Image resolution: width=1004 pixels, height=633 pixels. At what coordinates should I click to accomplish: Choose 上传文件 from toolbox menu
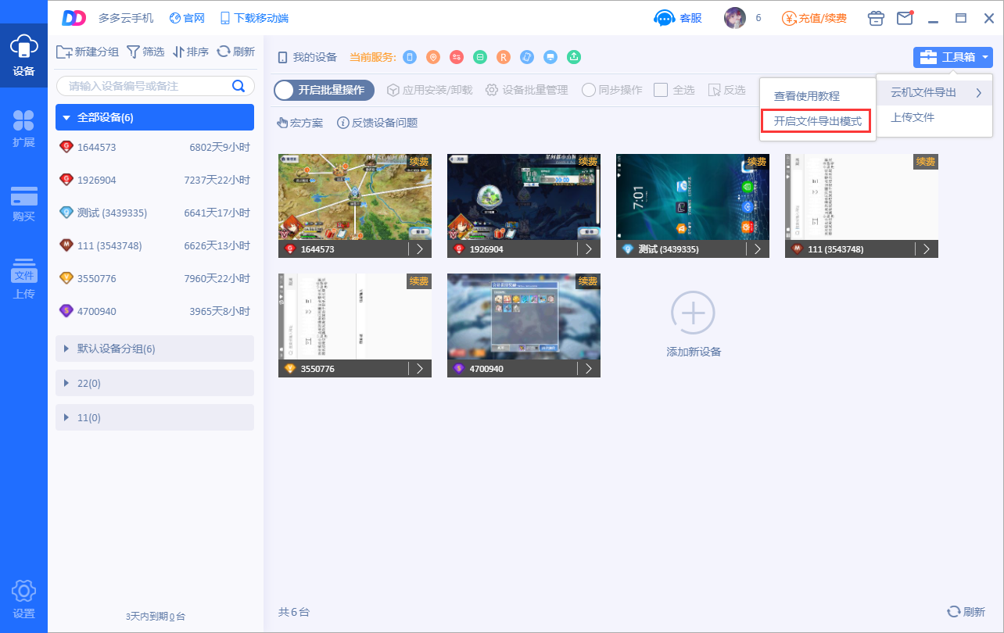913,117
